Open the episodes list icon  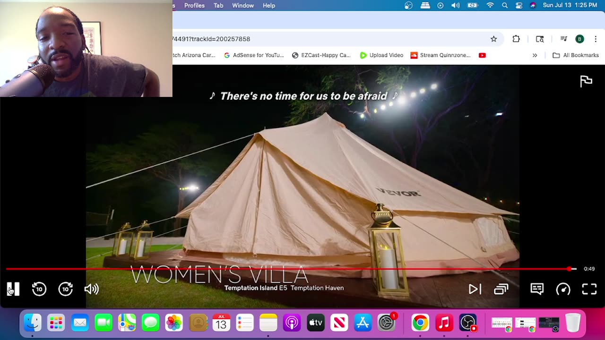[501, 289]
